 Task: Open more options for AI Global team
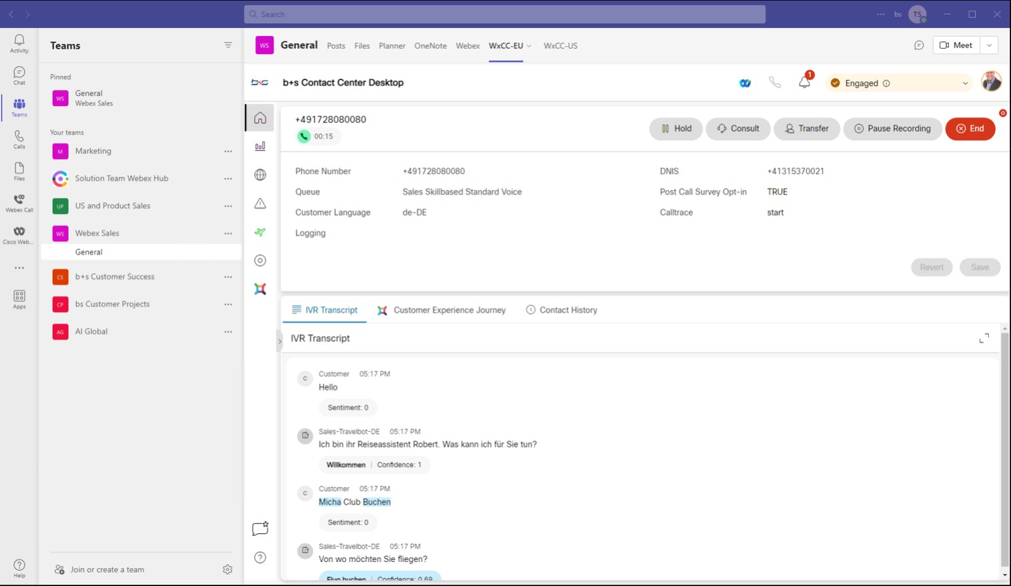point(228,331)
